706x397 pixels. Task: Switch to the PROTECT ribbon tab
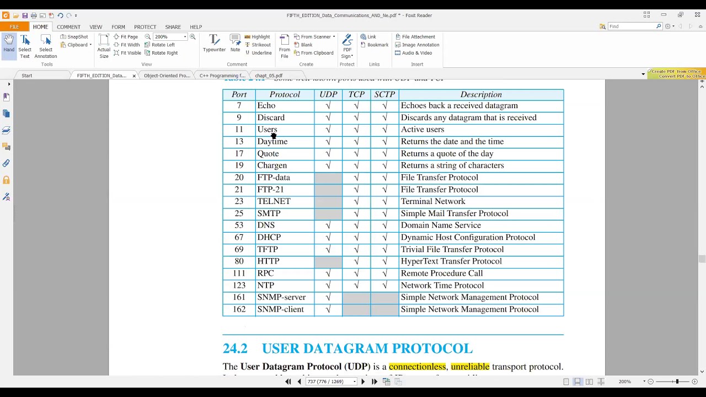(145, 26)
